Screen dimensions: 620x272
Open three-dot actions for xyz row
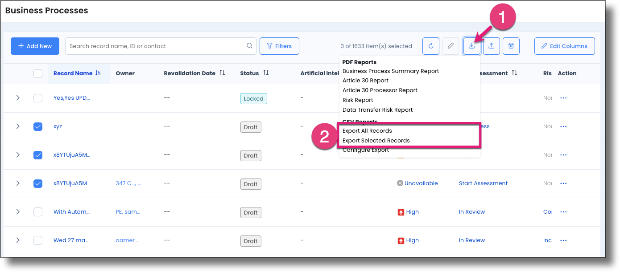tap(563, 126)
